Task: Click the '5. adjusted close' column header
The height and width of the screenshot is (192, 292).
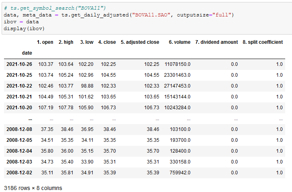Action: click(140, 42)
